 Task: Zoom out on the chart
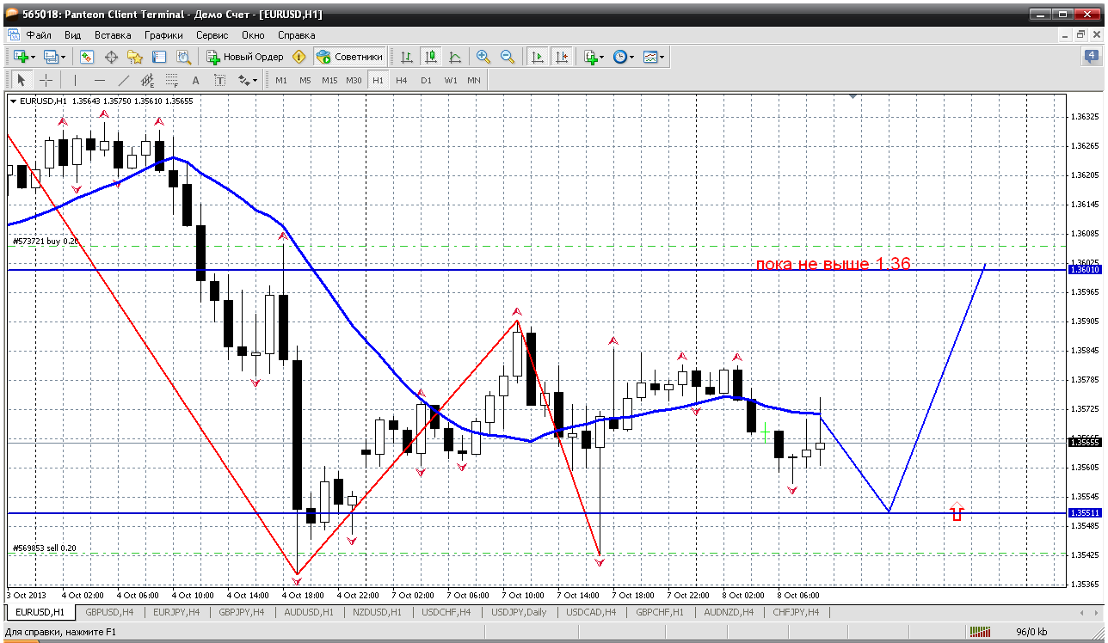click(508, 57)
